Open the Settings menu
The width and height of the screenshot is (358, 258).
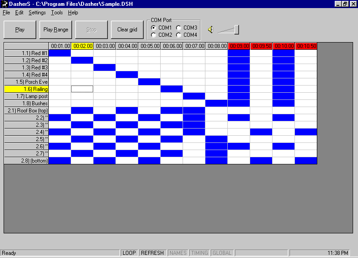point(37,13)
